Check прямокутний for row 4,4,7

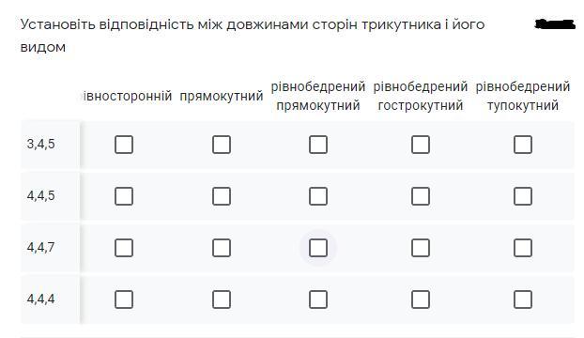pos(222,248)
